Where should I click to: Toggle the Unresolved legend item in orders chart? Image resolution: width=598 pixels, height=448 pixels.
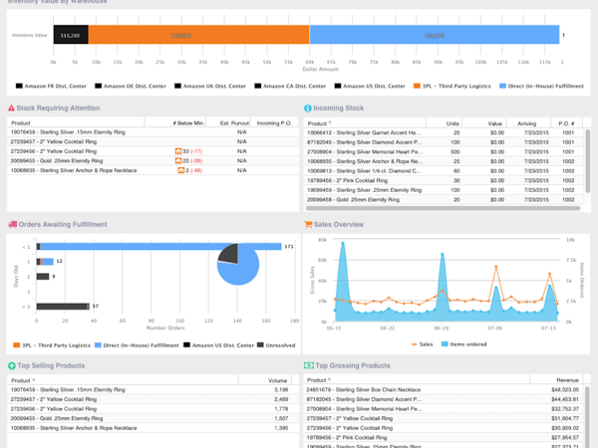pos(276,345)
